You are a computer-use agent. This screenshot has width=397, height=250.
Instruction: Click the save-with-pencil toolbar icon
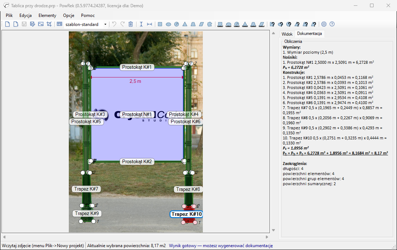point(32,24)
